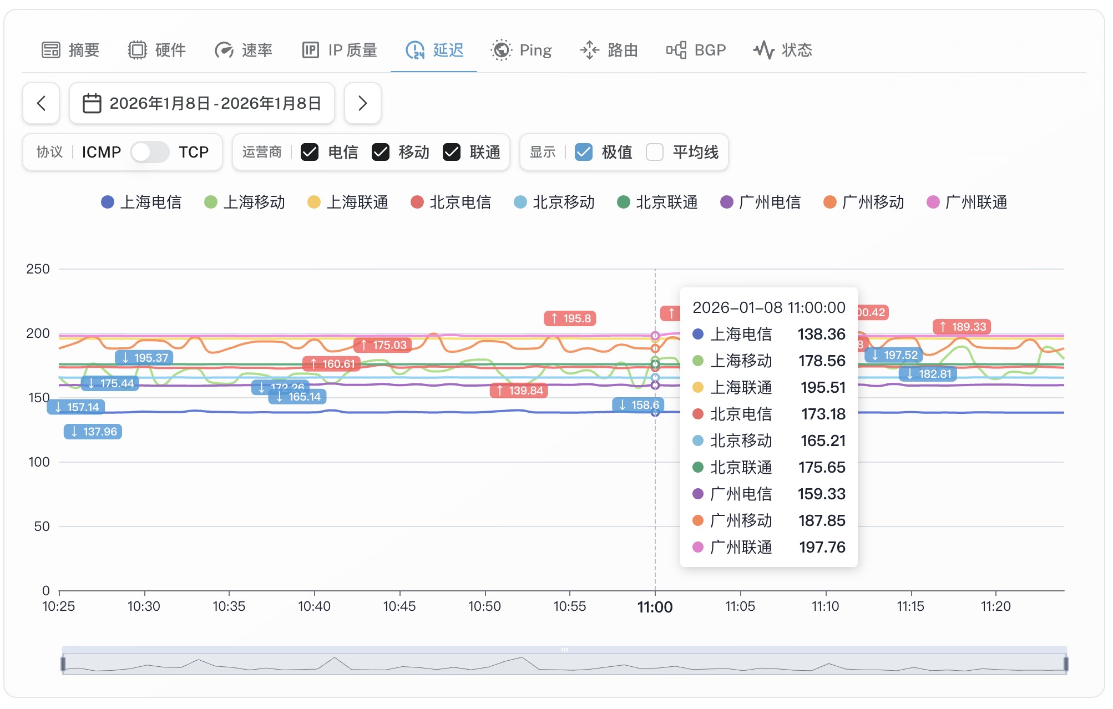Switch protocol from ICMP to TCP
The height and width of the screenshot is (709, 1113).
[x=150, y=151]
